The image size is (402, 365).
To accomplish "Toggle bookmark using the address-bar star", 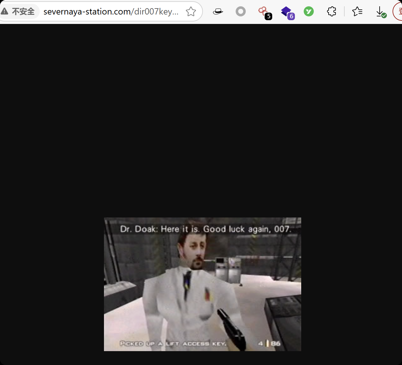I will pyautogui.click(x=191, y=11).
